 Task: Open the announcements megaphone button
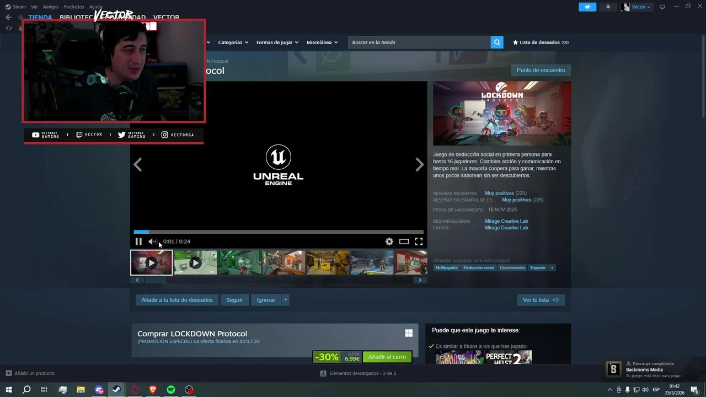point(587,7)
